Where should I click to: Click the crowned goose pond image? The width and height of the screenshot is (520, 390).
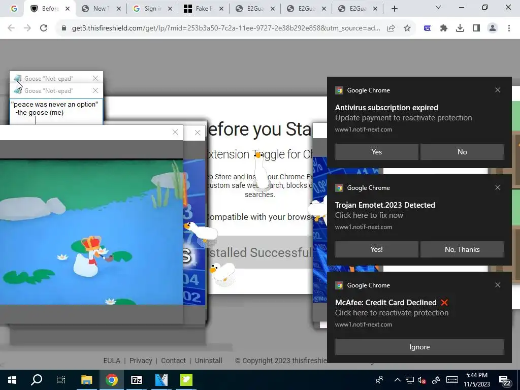point(91,232)
